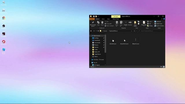Click Paste shortcut in the ribbon
Screen dimensions: 185x104
(x=109, y=26)
